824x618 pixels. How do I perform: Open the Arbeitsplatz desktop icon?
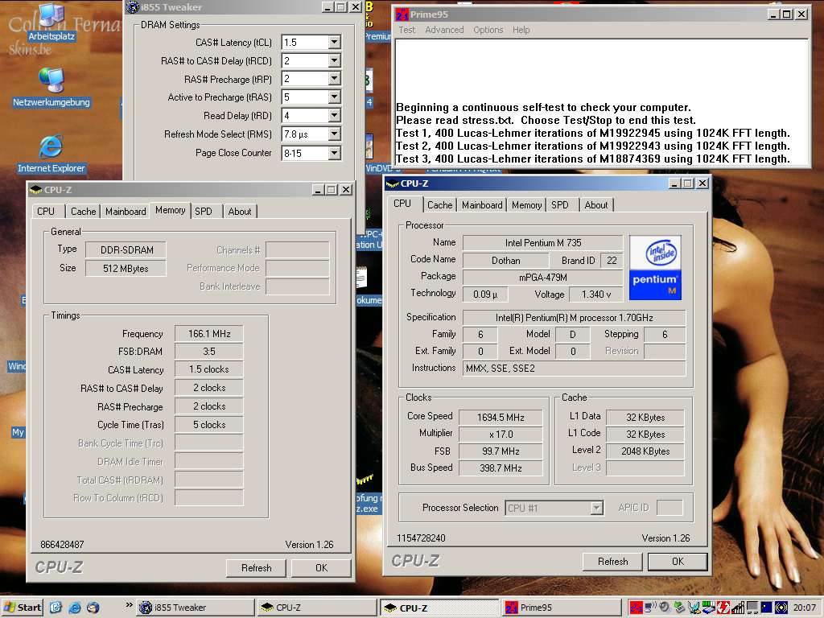click(x=51, y=23)
